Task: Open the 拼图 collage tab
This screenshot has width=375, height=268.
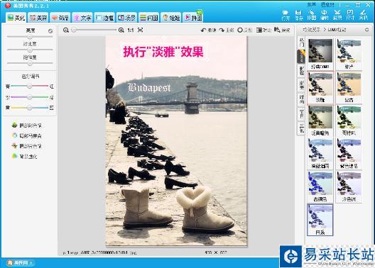Action: 193,18
